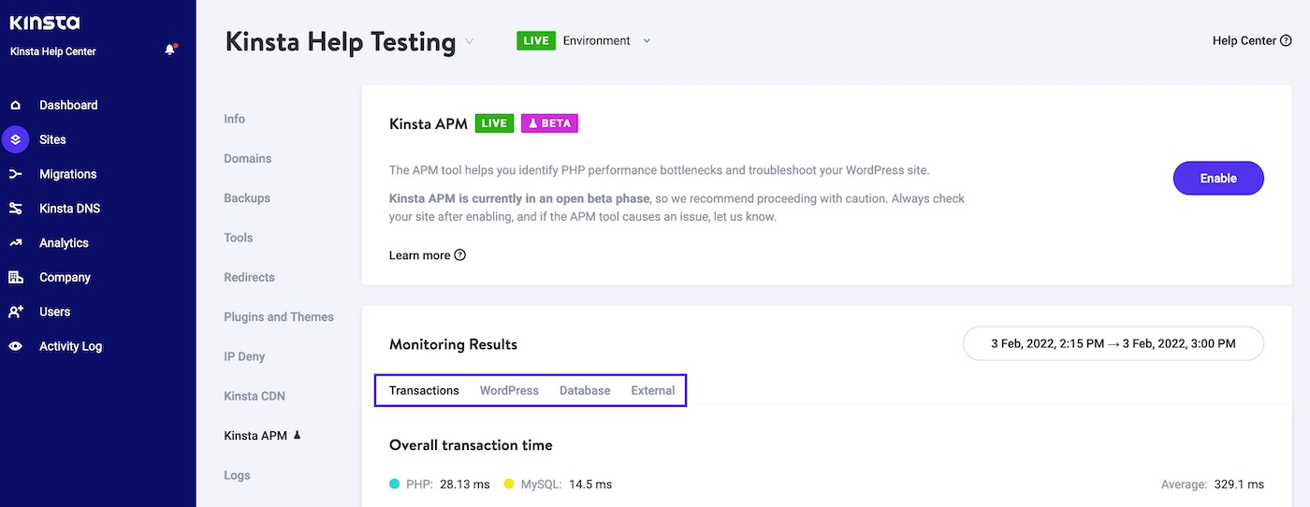Click the Analytics trend icon
This screenshot has height=507, width=1310.
point(16,243)
